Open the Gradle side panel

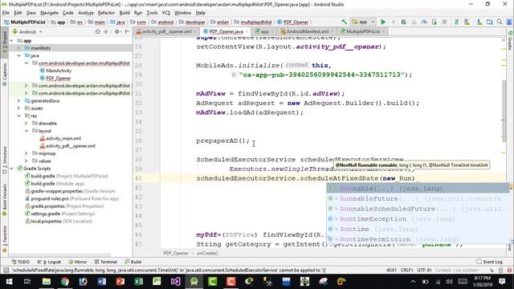tap(510, 41)
